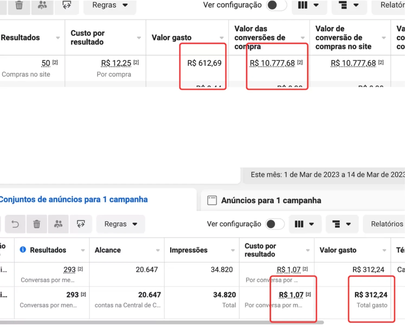Click the Total gasto label under R$ 312,24
This screenshot has width=405, height=335.
click(x=372, y=305)
